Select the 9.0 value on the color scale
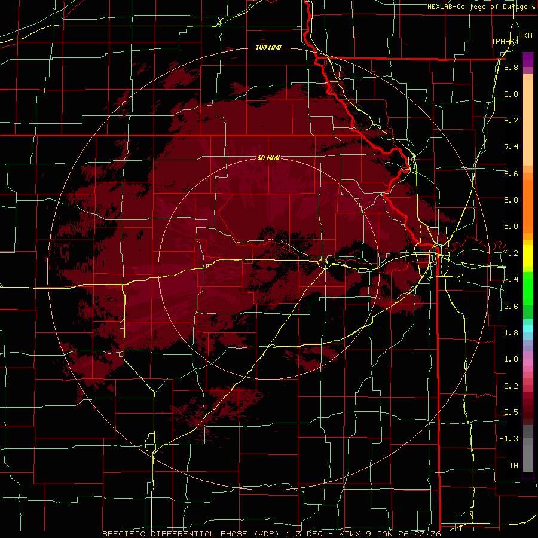 [511, 94]
